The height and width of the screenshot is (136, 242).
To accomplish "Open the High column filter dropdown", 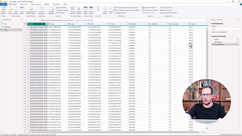I will (87, 24).
